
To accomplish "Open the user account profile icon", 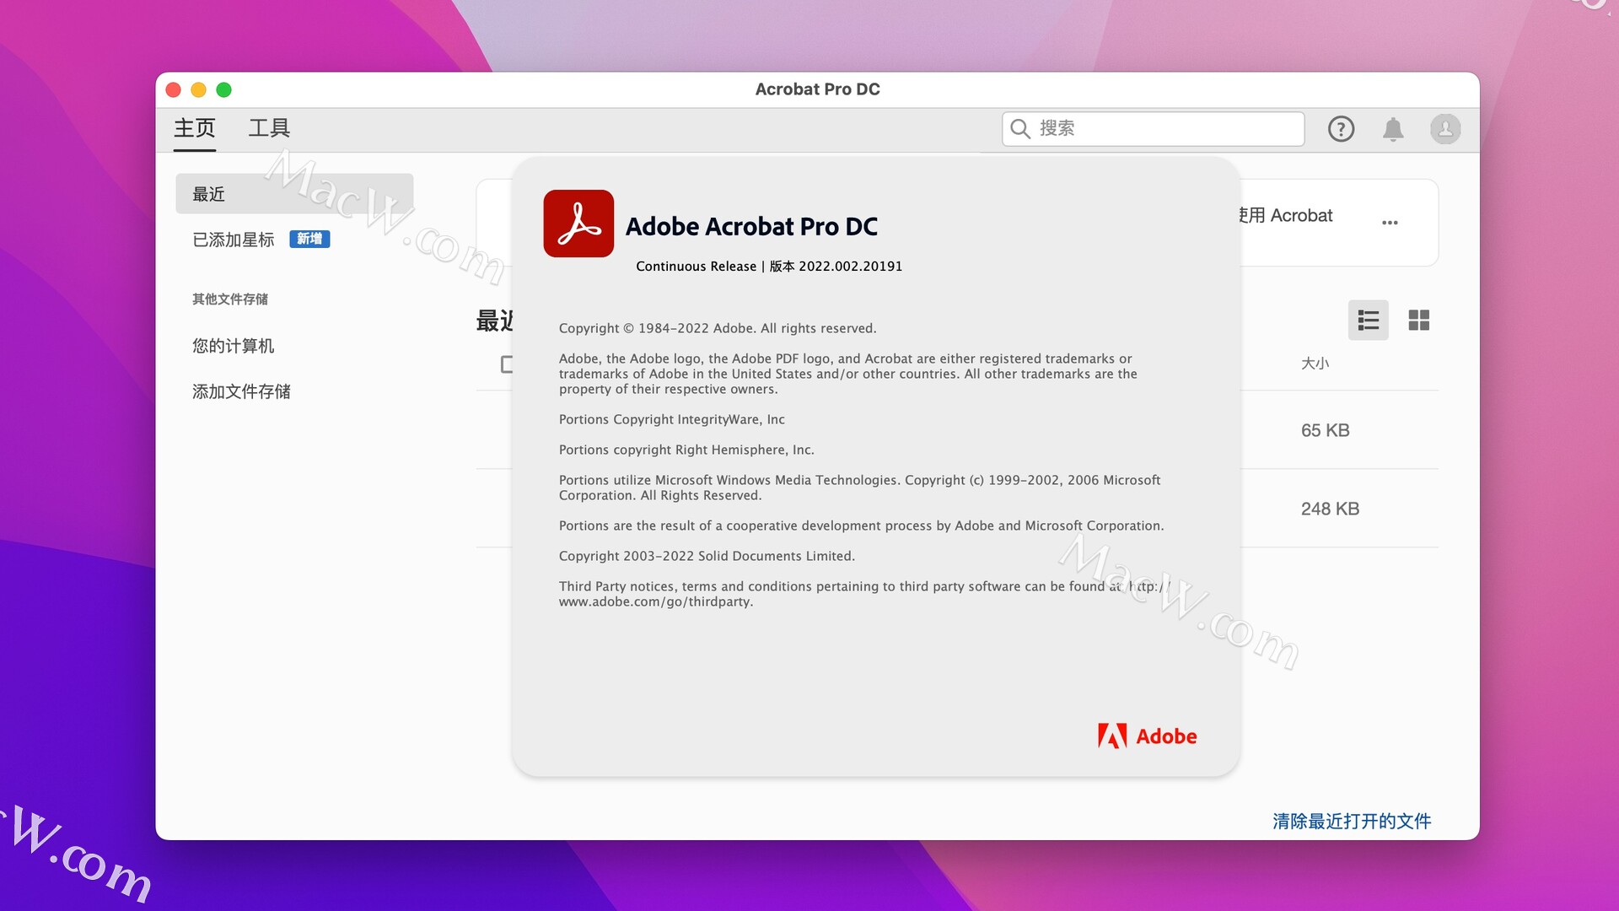I will click(1444, 129).
